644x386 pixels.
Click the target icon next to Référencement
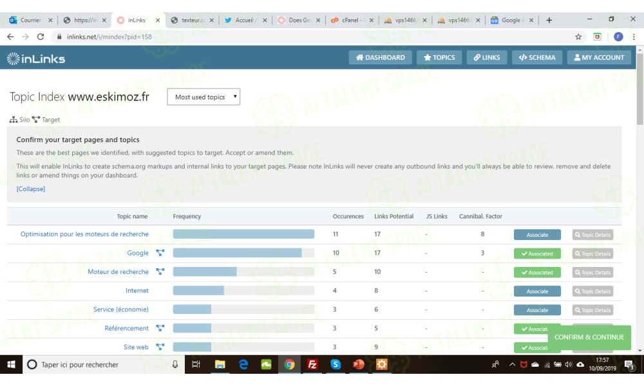[160, 328]
